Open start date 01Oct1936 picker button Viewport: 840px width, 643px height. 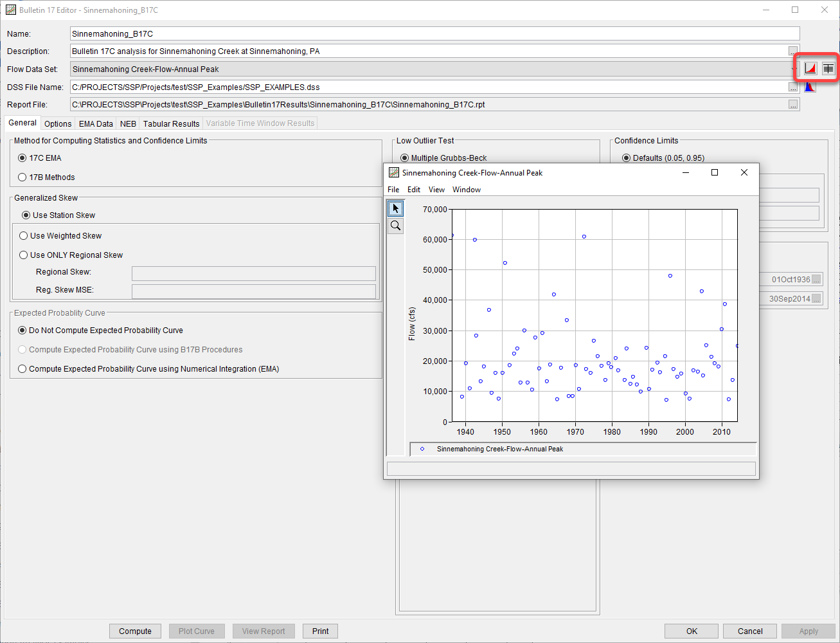click(x=816, y=280)
